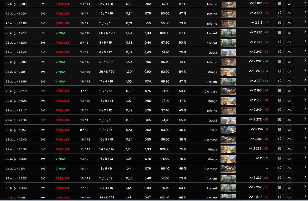
Task: Click K/D/A value '30 / 6 / 20'
Action: tap(107, 33)
